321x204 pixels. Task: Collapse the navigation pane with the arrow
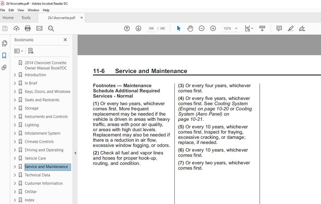pyautogui.click(x=75, y=153)
